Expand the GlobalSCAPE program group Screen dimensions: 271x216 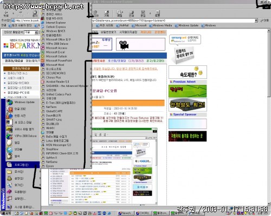point(54,111)
